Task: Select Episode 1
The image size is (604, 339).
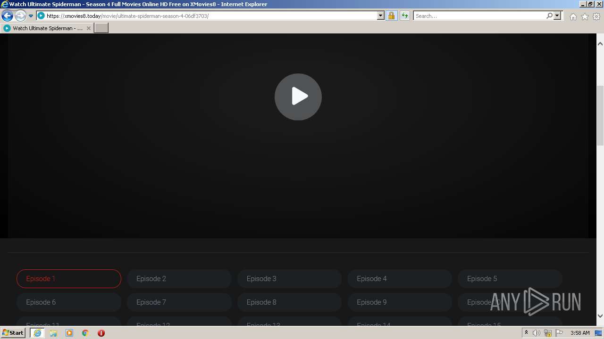Action: point(69,279)
